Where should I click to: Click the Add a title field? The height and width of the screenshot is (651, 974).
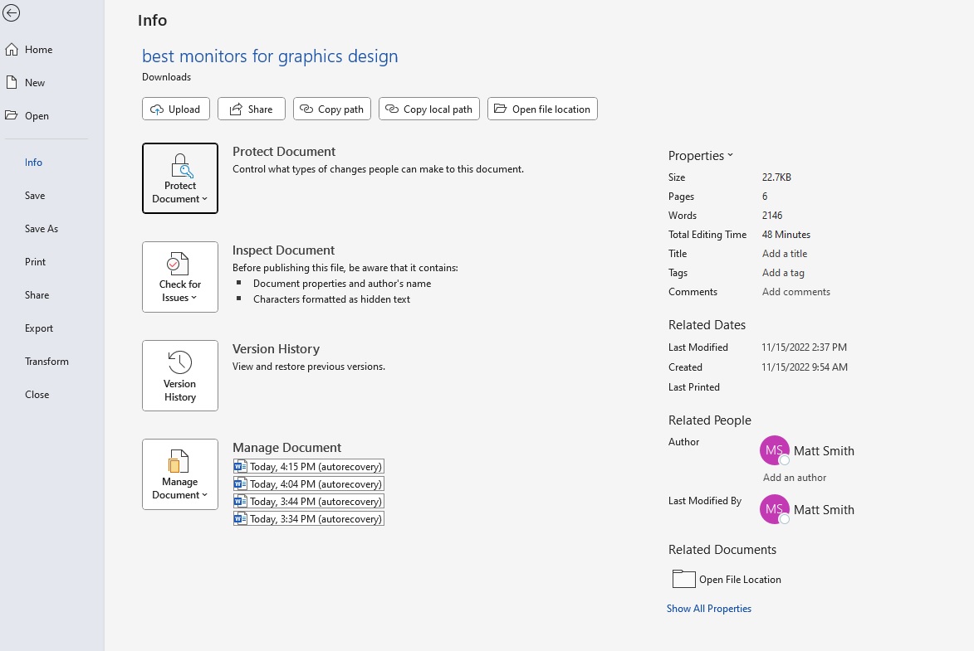click(785, 254)
